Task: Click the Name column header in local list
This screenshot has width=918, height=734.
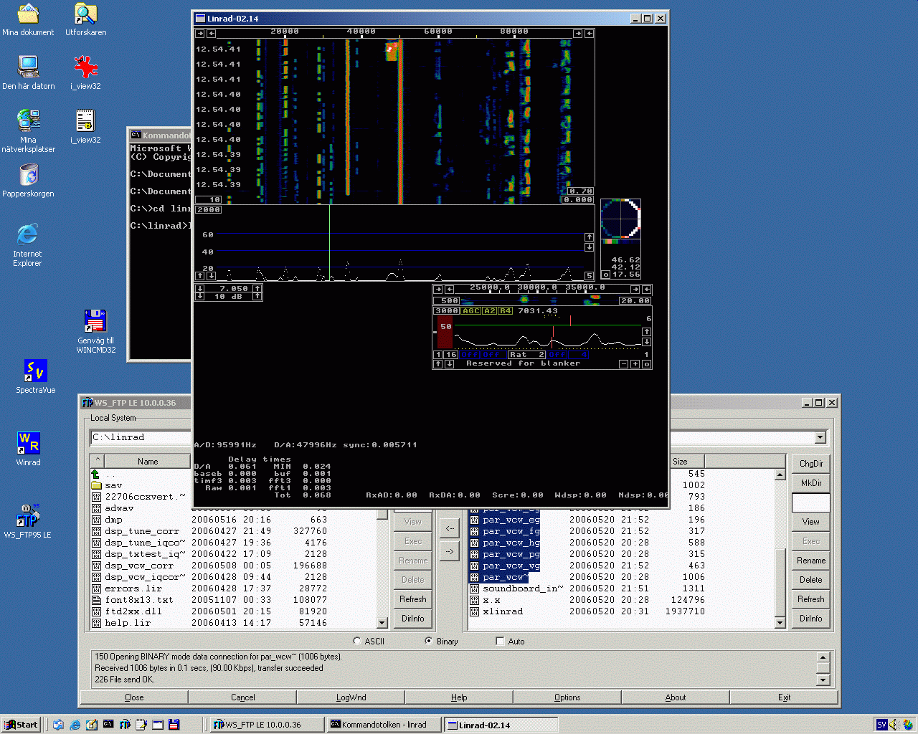Action: point(148,462)
